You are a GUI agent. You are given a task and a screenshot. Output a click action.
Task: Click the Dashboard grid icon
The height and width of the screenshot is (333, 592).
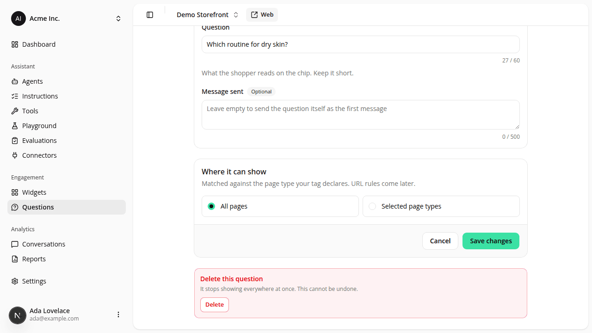pos(15,44)
